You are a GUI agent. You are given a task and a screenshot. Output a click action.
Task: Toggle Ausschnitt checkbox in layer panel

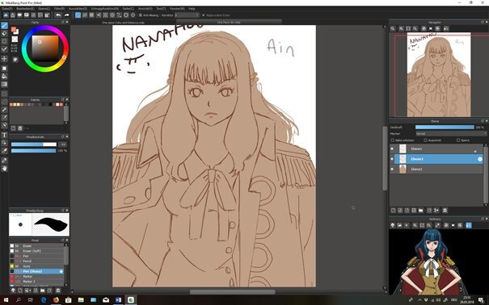pos(425,140)
